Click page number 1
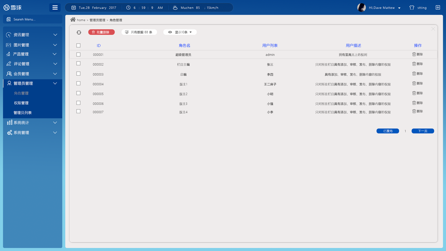The image size is (446, 251). pyautogui.click(x=405, y=131)
